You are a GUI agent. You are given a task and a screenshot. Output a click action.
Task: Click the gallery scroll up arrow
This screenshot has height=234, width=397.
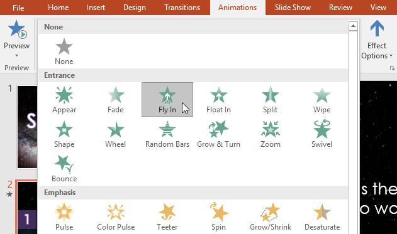click(353, 26)
